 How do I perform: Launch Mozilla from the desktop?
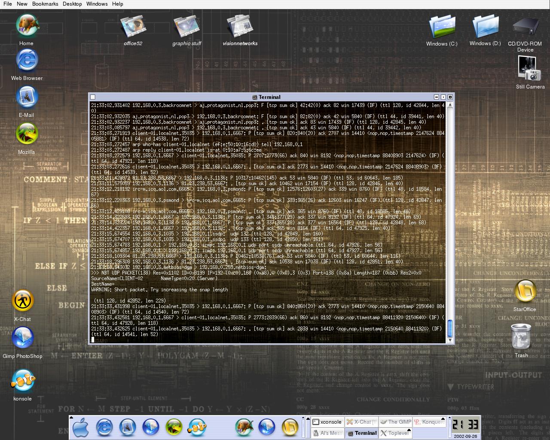click(27, 134)
